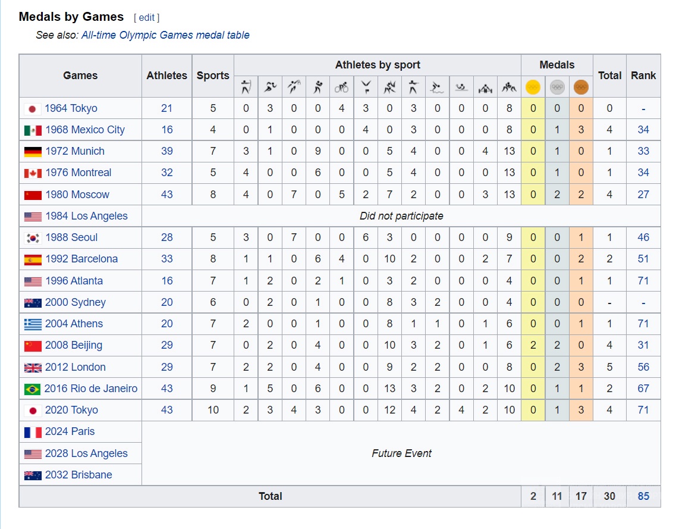
Task: Click the shooting sport pictogram
Action: point(413,87)
